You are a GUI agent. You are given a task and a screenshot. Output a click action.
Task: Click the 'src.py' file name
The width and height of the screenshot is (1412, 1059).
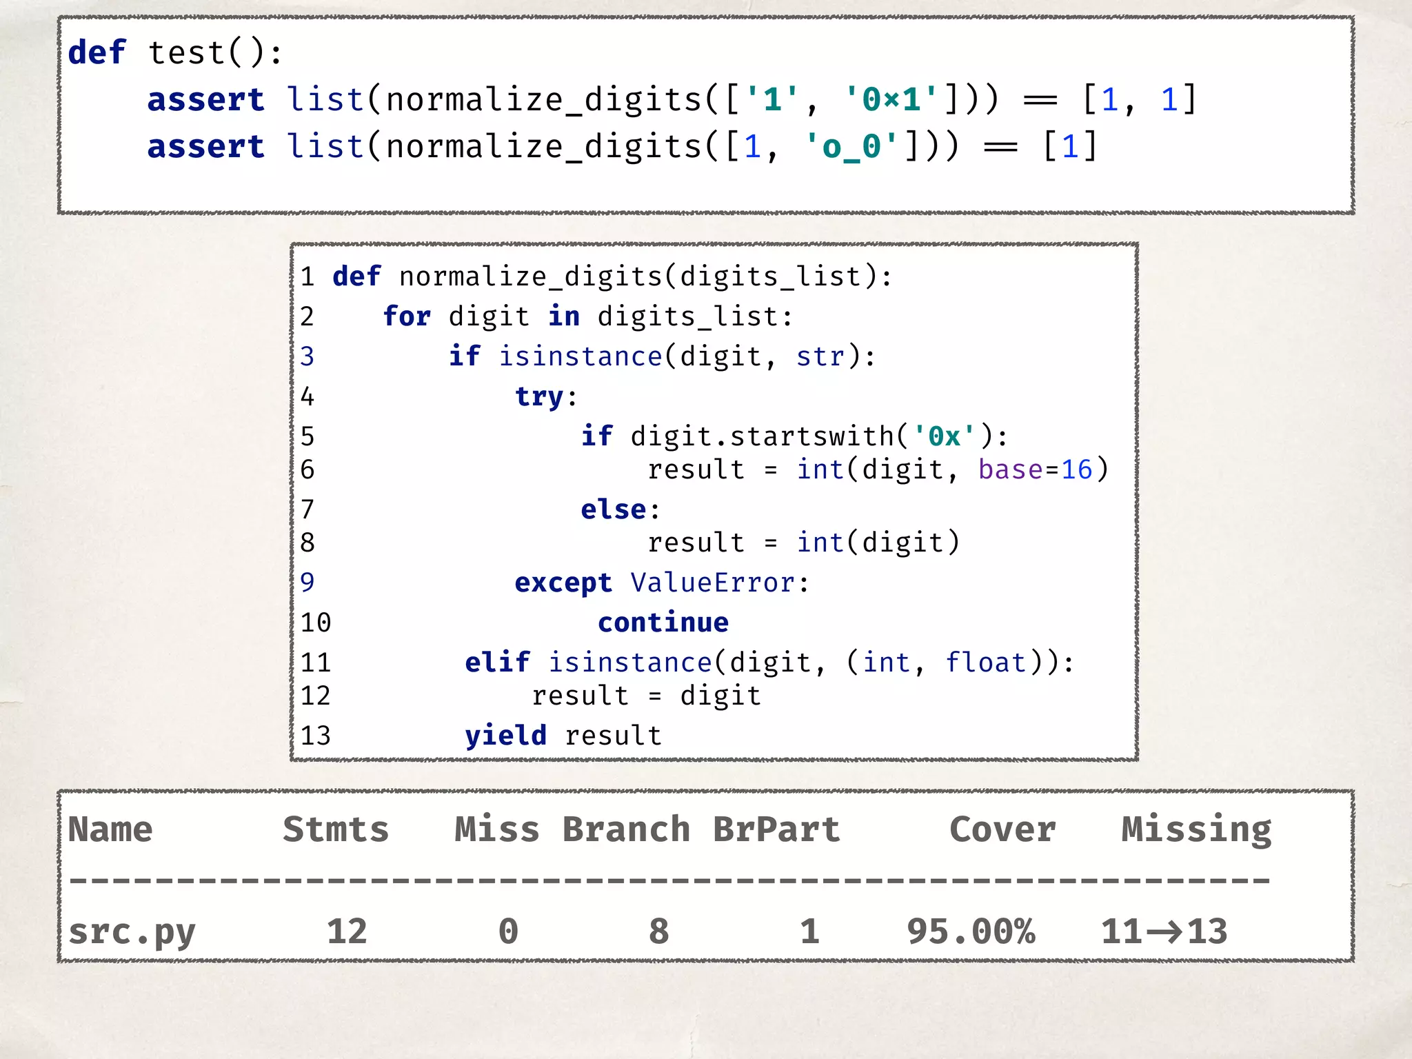point(132,933)
